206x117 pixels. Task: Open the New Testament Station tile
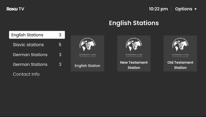tap(134, 53)
